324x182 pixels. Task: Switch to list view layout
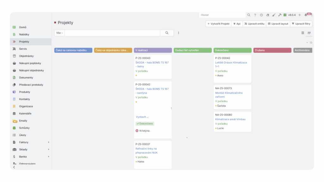tap(303, 33)
